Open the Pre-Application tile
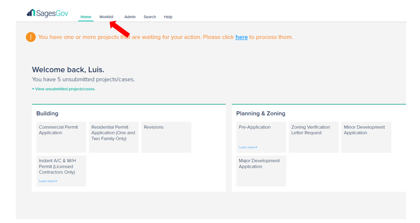The height and width of the screenshot is (223, 420). coord(261,134)
